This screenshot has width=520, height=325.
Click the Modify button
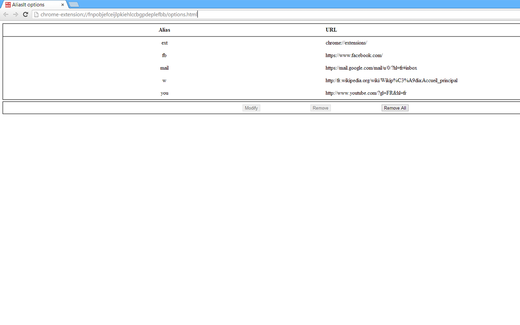(x=251, y=108)
